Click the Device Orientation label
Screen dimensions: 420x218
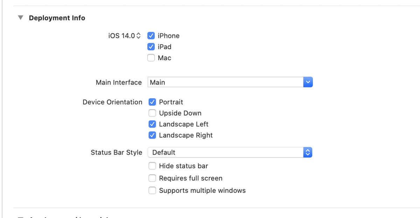(112, 102)
